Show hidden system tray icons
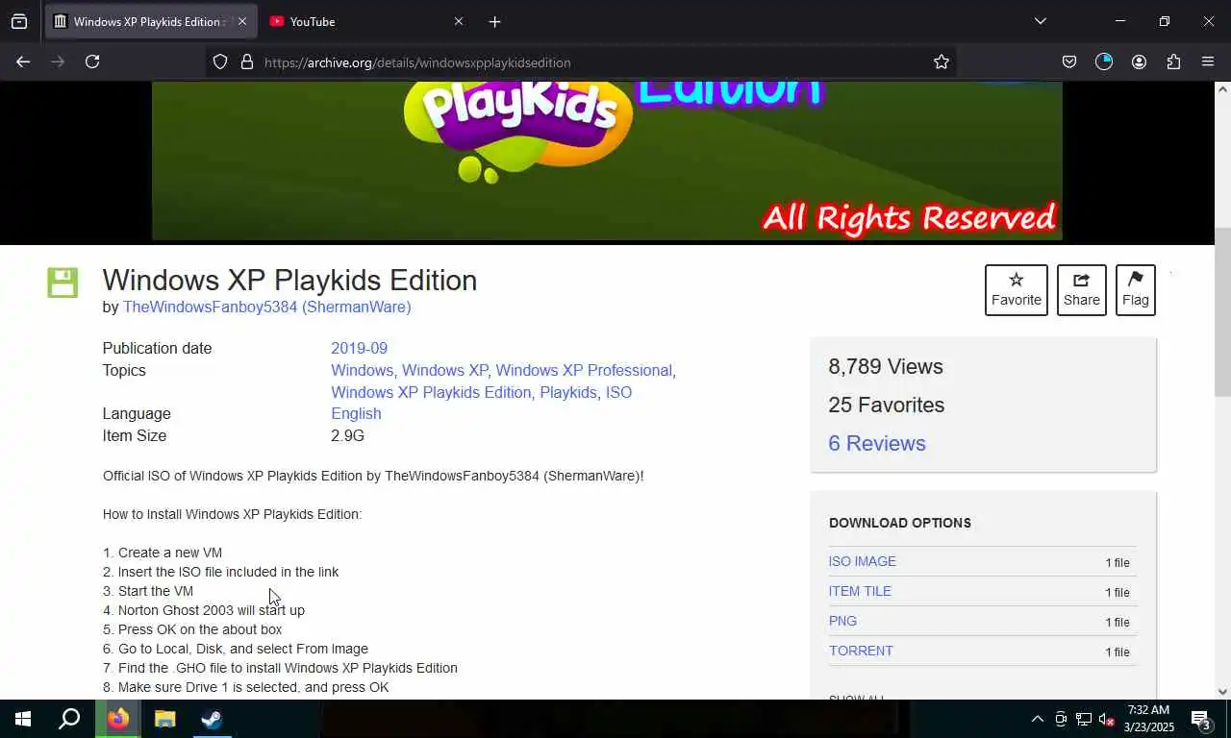1231x738 pixels. pos(1037,719)
